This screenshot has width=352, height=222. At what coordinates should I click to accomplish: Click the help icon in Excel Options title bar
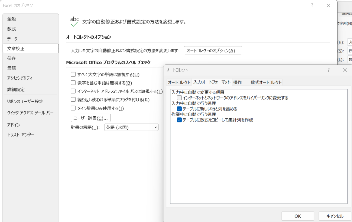(x=312, y=5)
